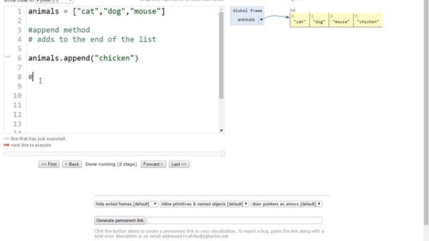The image size is (429, 241).
Task: Click the Global frame header label
Action: pos(247,11)
